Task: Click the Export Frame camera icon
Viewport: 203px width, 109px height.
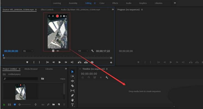Action: point(92,62)
